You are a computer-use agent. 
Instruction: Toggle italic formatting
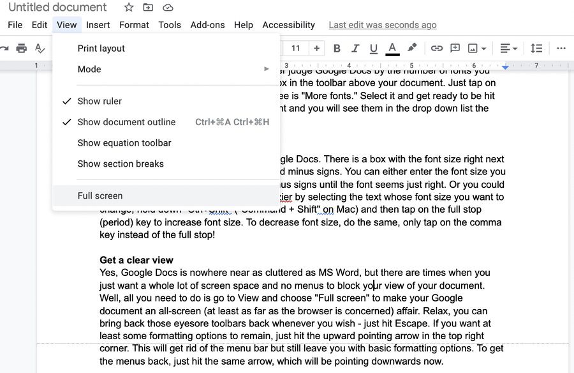tap(355, 48)
